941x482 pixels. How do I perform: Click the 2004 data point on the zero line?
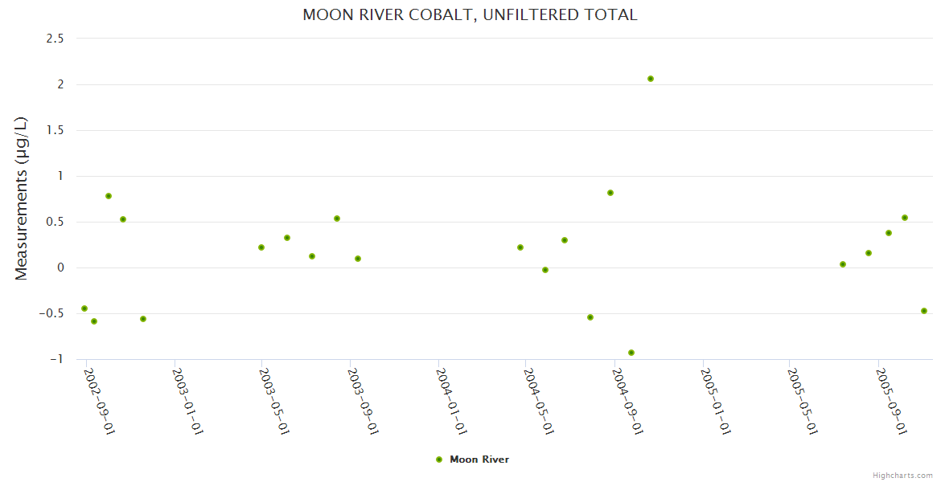pos(545,270)
